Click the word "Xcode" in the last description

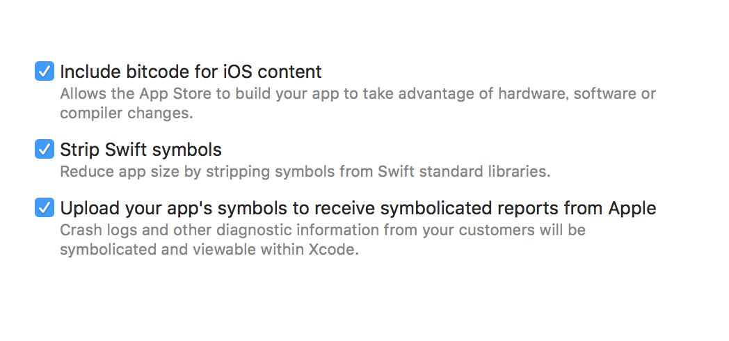point(333,249)
